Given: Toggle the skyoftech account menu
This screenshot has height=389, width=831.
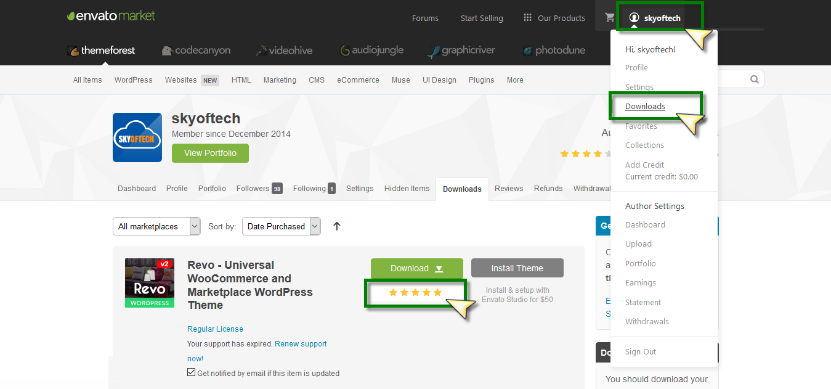Looking at the screenshot, I should point(655,18).
